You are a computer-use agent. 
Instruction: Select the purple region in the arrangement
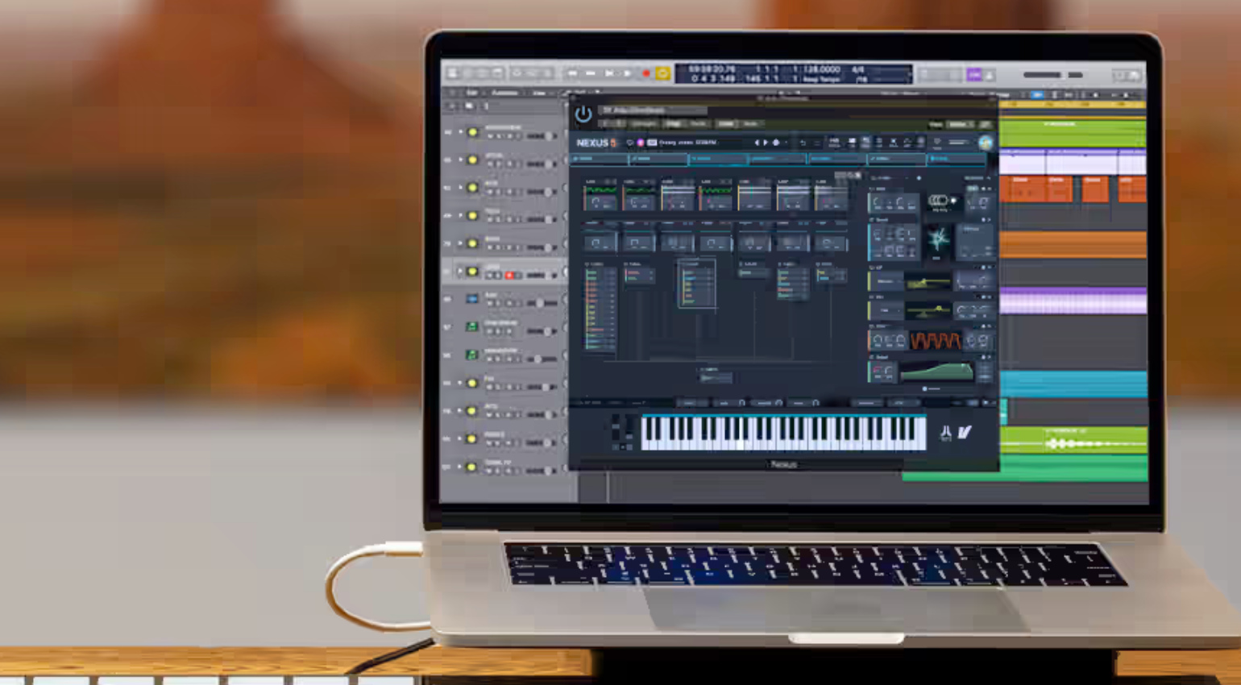point(1073,301)
